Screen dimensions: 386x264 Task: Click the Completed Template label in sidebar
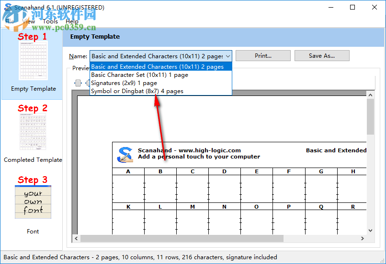pos(33,160)
